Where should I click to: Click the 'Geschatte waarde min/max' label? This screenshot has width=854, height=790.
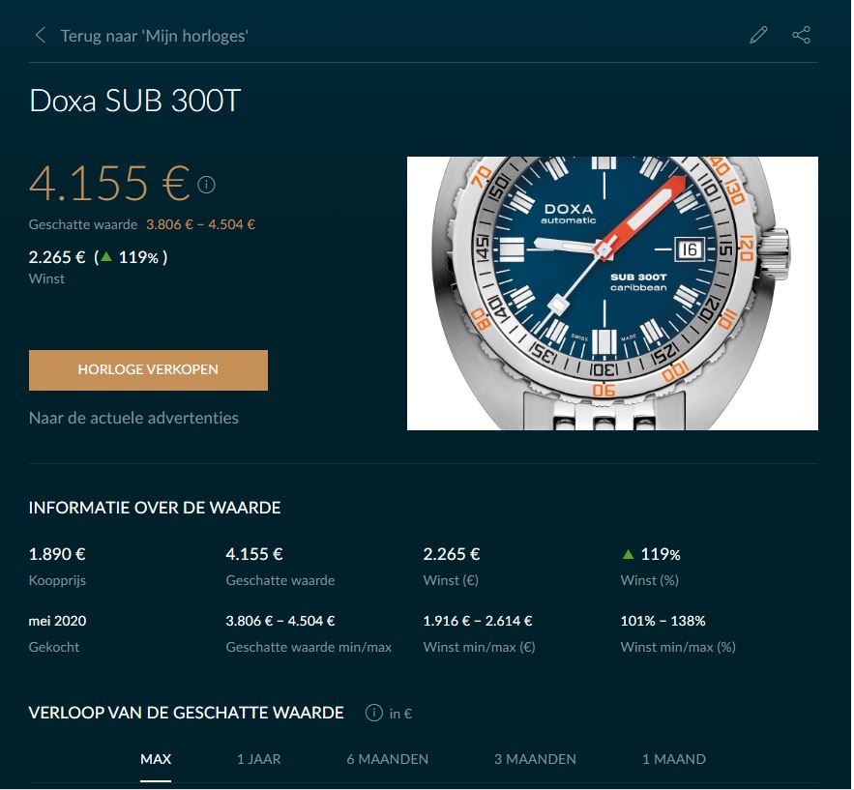[309, 647]
